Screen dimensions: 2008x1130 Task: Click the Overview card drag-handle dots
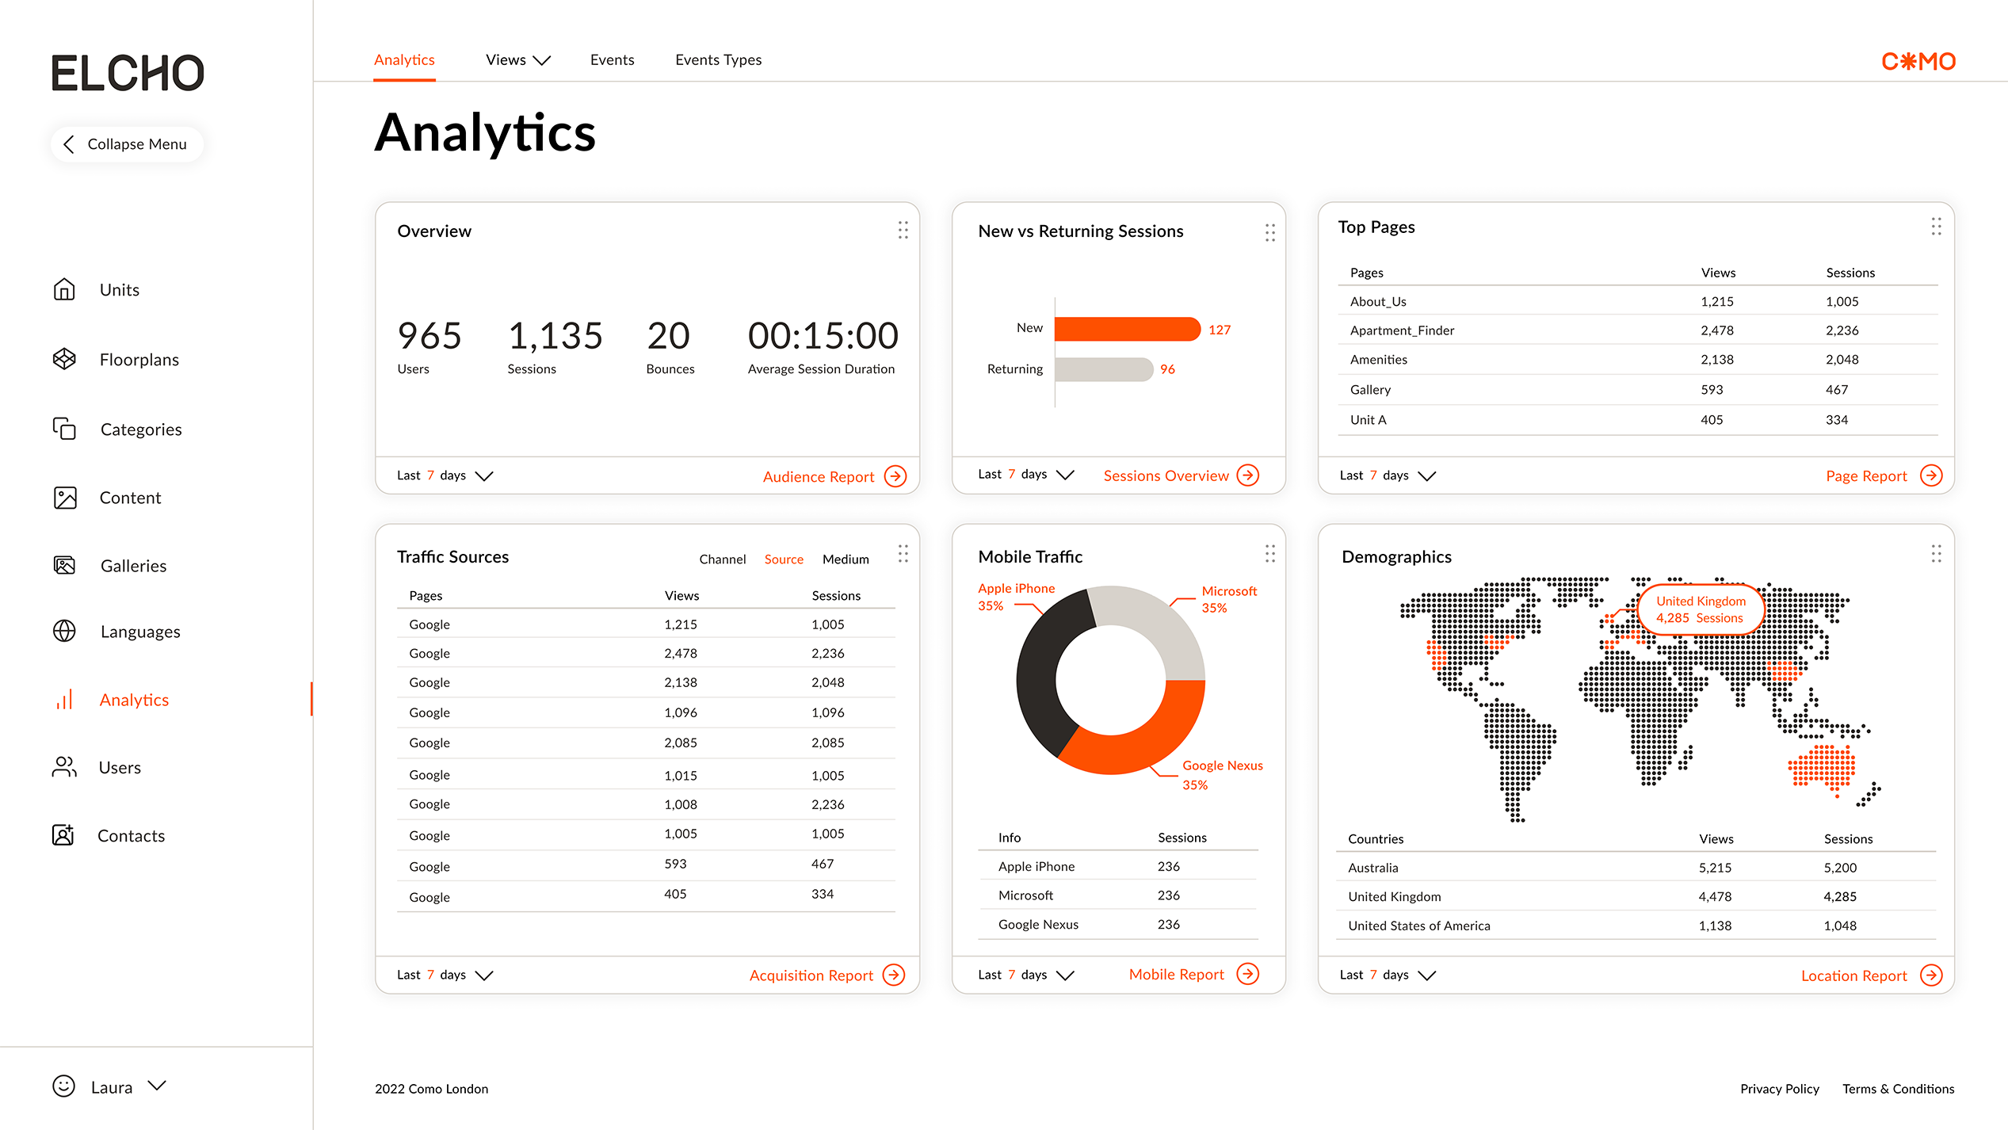[903, 230]
